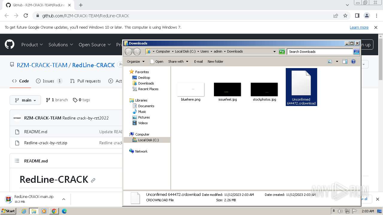Open README.md file in repository
This screenshot has height=215, width=383.
click(36, 132)
